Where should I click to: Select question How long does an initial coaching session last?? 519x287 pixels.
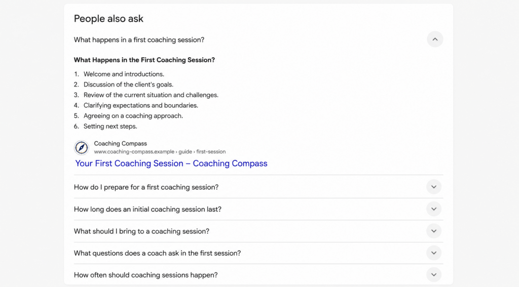(x=147, y=209)
